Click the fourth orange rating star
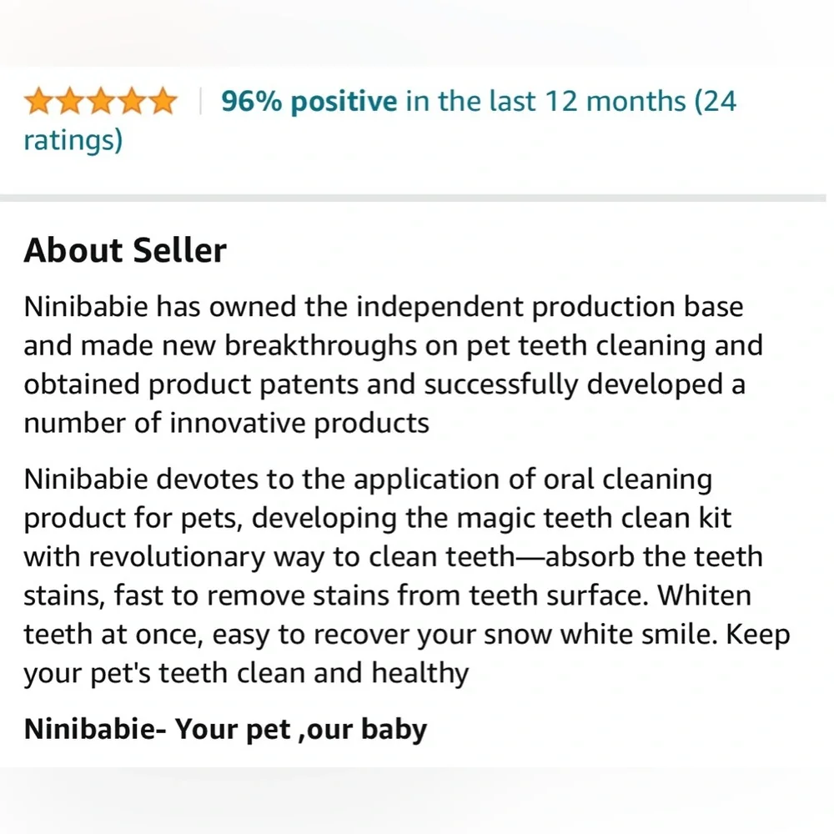Screen dimensions: 834x834 click(x=132, y=101)
